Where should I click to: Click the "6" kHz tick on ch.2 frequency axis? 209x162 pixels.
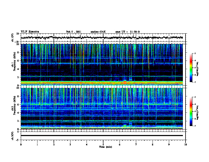tap(18, 105)
